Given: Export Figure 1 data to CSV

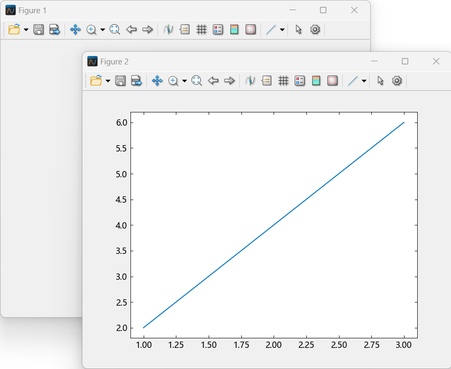Looking at the screenshot, I should [x=54, y=30].
